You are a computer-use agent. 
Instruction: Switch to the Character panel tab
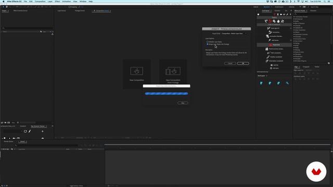point(313,10)
